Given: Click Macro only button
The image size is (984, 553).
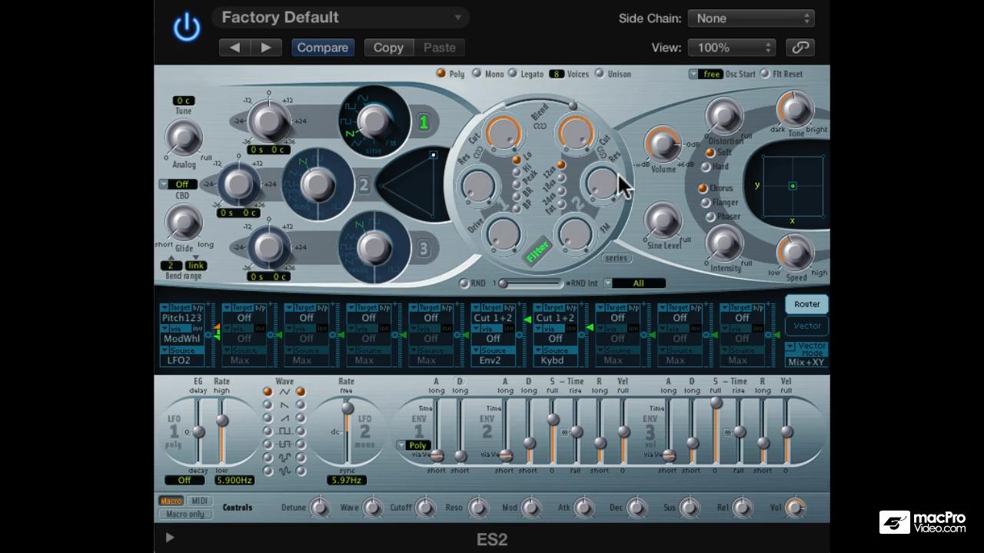Looking at the screenshot, I should (185, 514).
